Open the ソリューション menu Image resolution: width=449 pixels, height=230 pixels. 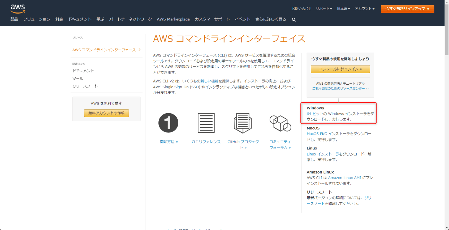[37, 19]
